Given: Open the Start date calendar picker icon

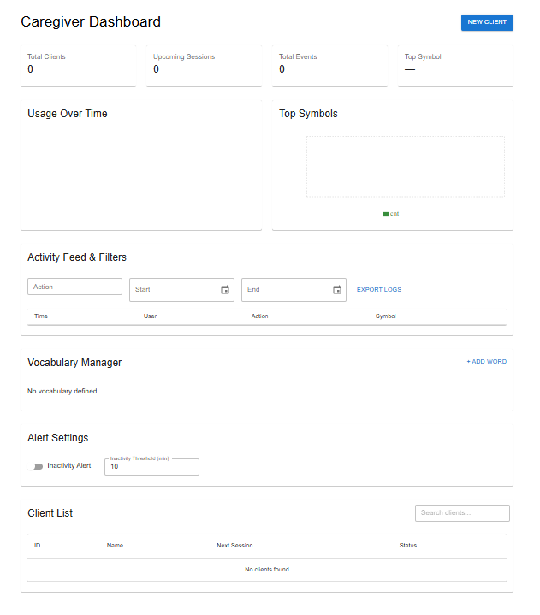Looking at the screenshot, I should coord(225,290).
